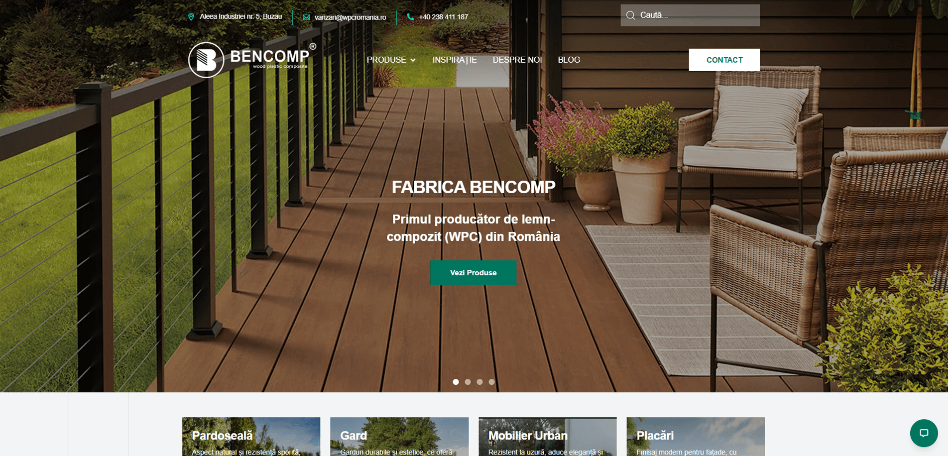Open the Mobilier Urban product card
Image resolution: width=948 pixels, height=456 pixels.
tap(548, 437)
